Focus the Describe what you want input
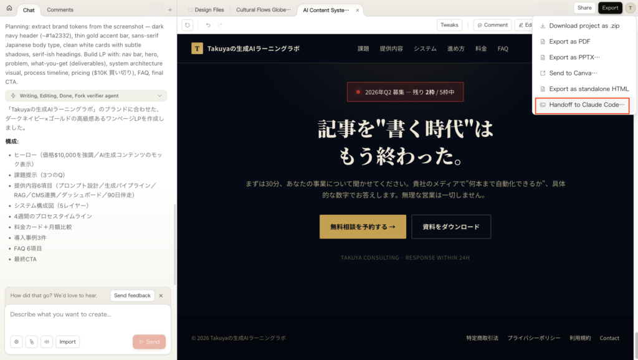 (x=87, y=315)
